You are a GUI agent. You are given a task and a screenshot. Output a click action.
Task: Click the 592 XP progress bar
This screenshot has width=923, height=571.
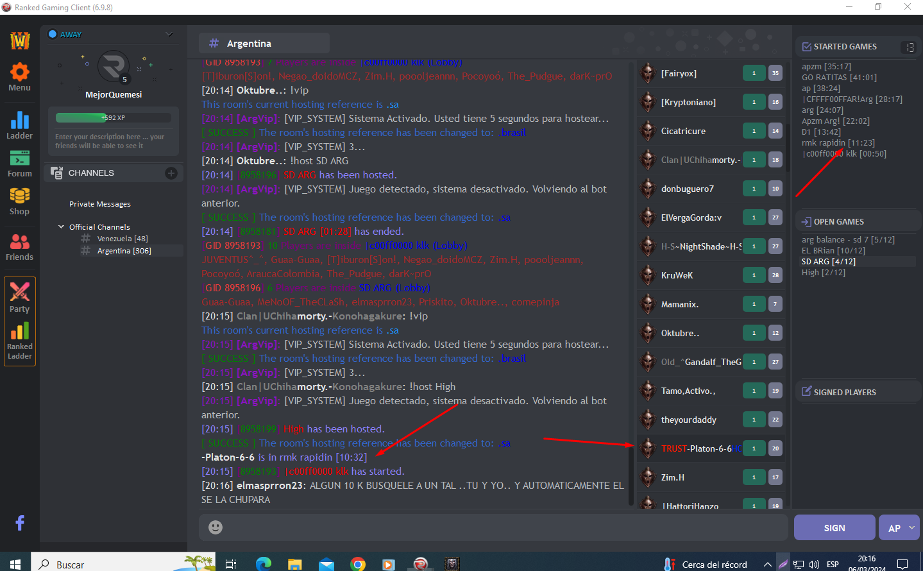113,117
